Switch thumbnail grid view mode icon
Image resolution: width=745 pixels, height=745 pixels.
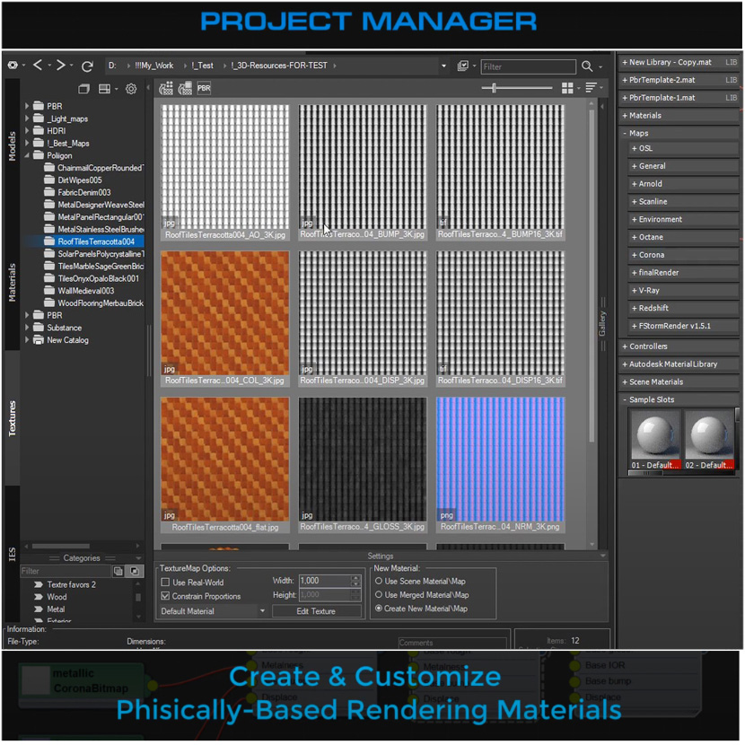coord(567,88)
